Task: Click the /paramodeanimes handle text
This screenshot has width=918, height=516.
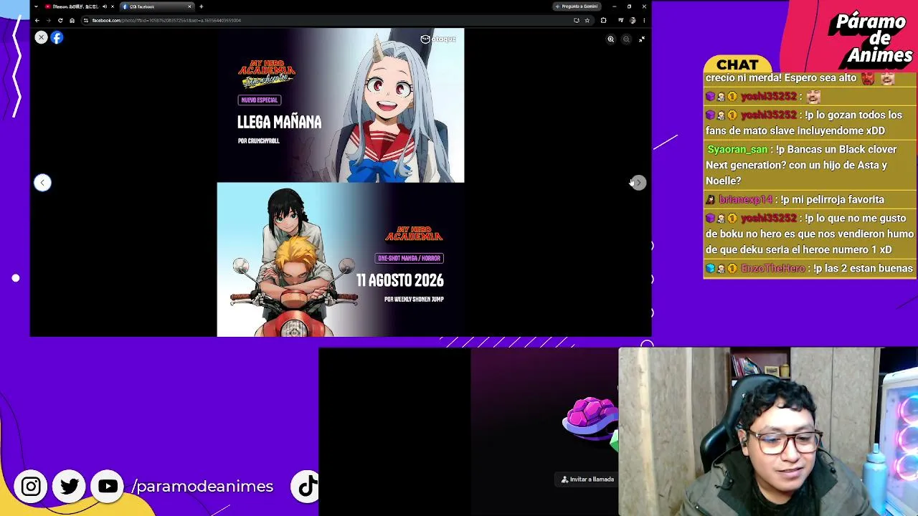Action: 202,487
